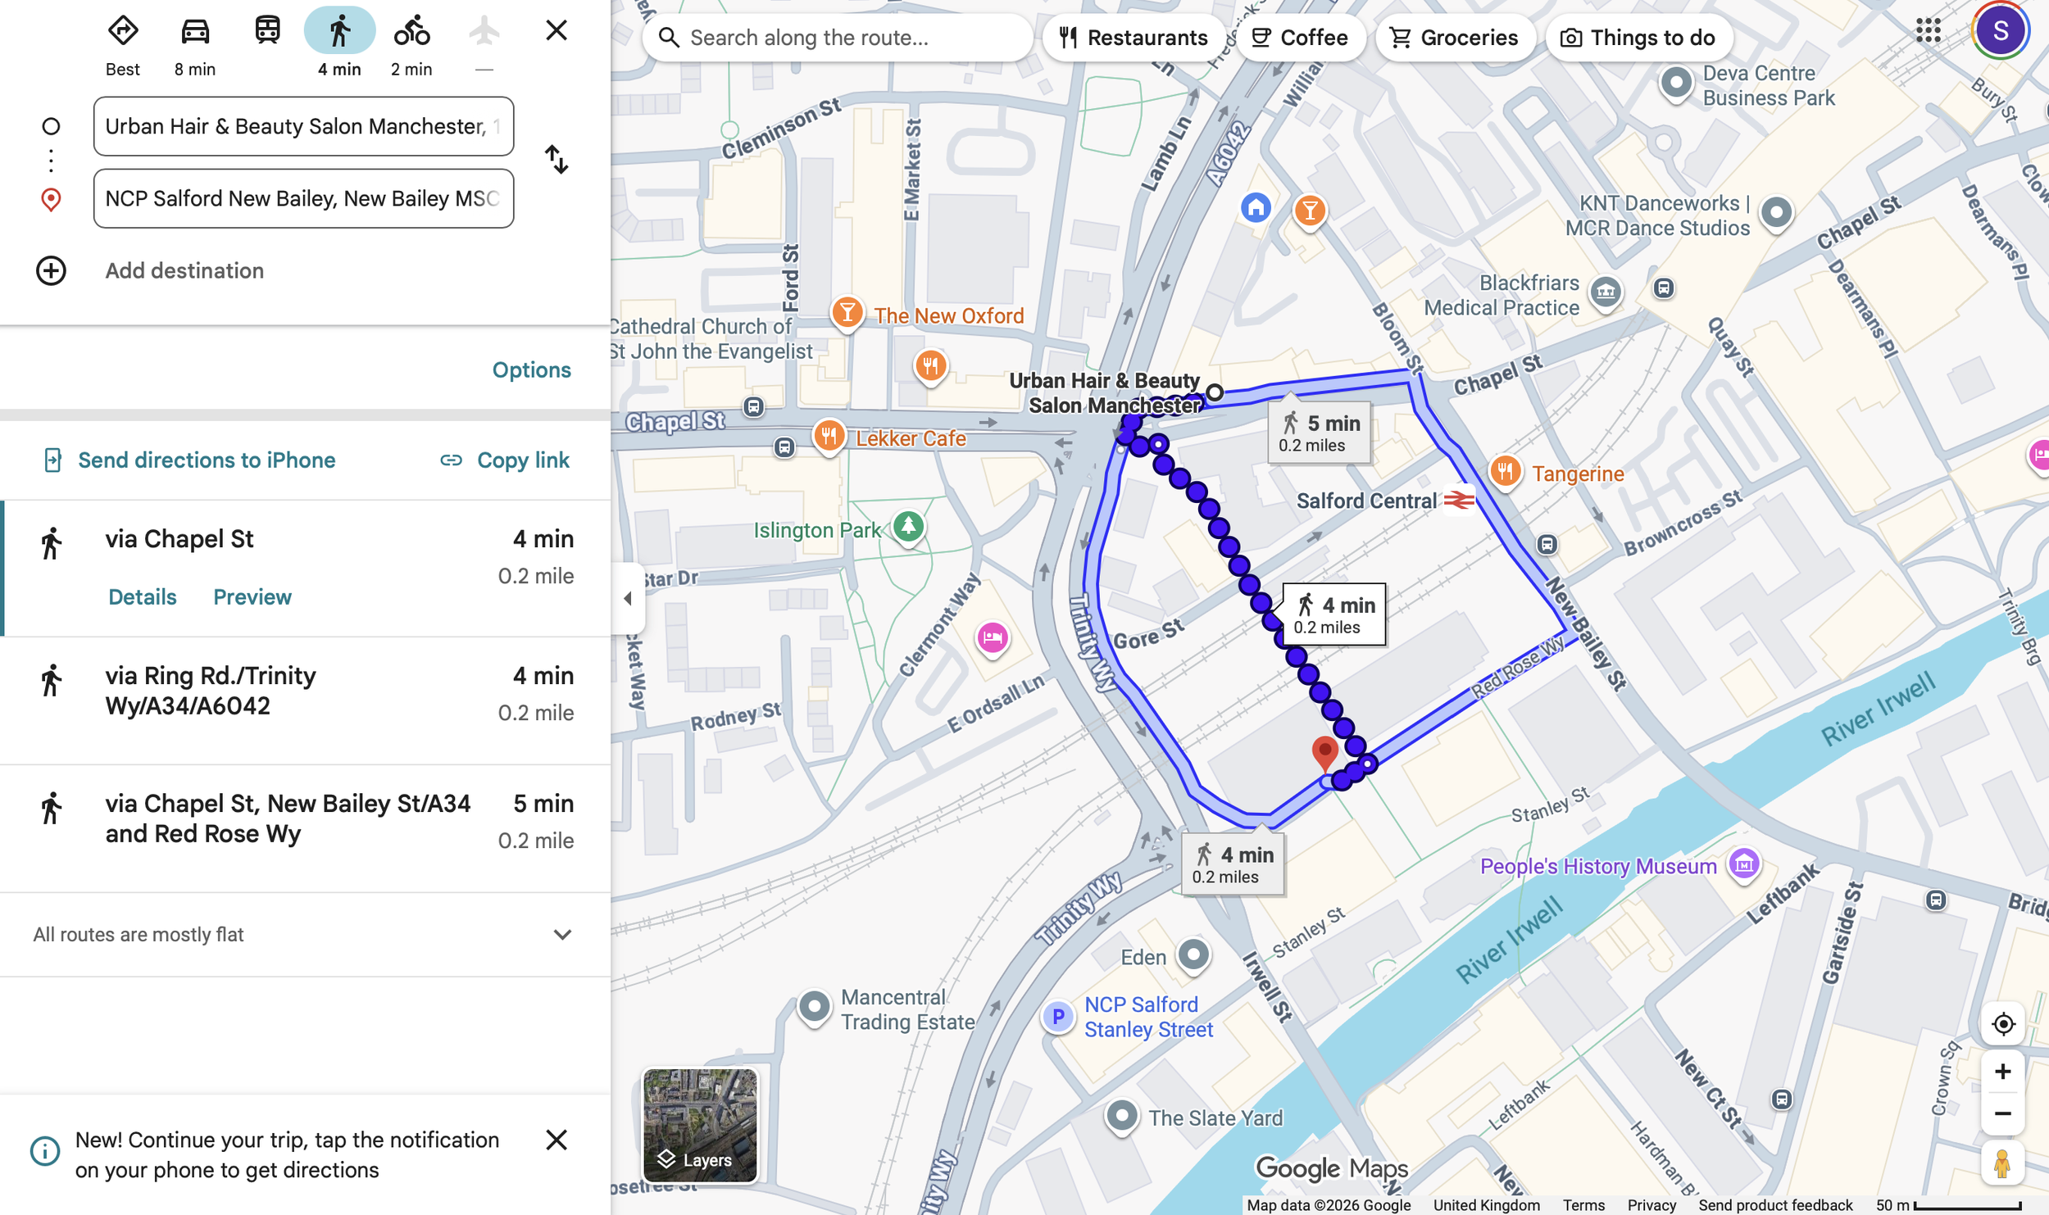Zoom out on the map
2049x1215 pixels.
click(2002, 1113)
